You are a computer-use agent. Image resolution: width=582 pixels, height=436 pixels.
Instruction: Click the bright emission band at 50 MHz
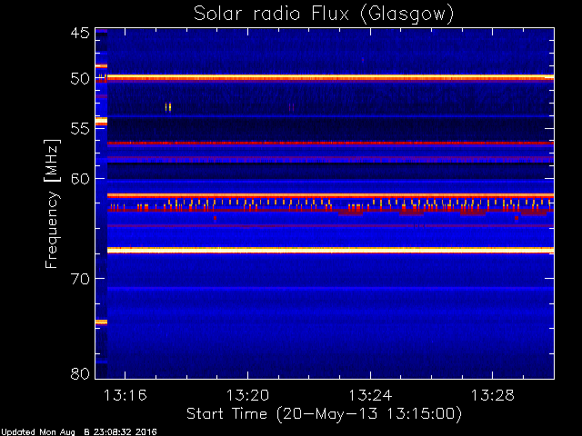pos(330,77)
